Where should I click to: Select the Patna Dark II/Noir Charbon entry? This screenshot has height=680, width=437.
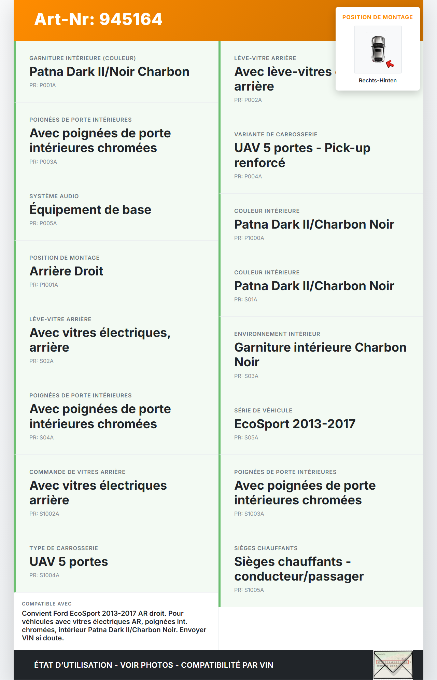pos(109,72)
